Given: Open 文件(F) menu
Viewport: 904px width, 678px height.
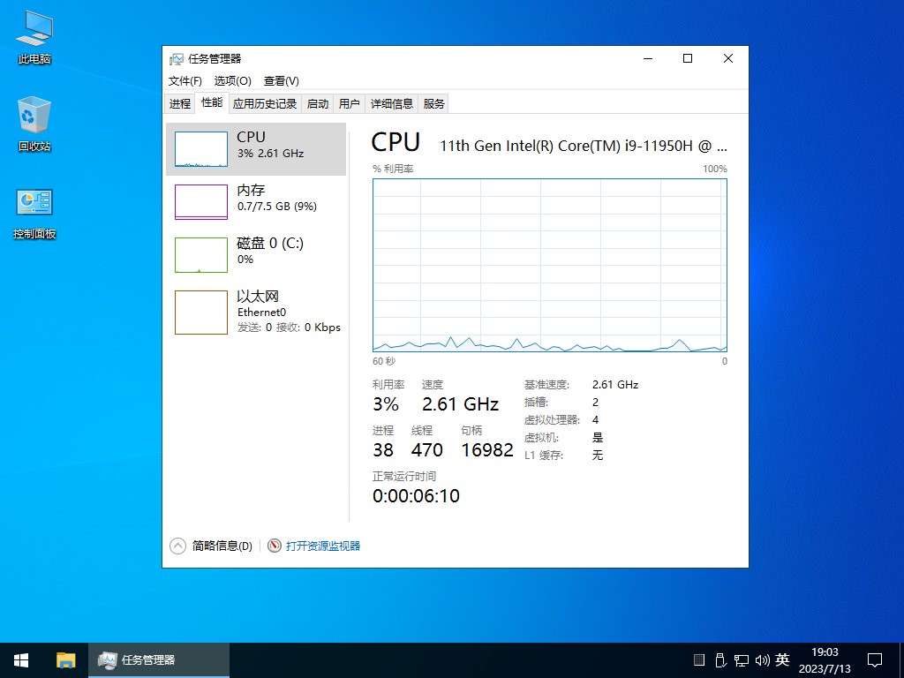Looking at the screenshot, I should (x=185, y=81).
